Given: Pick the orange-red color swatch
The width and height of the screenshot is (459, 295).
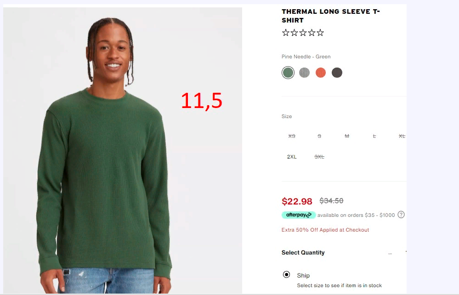Looking at the screenshot, I should pyautogui.click(x=321, y=73).
